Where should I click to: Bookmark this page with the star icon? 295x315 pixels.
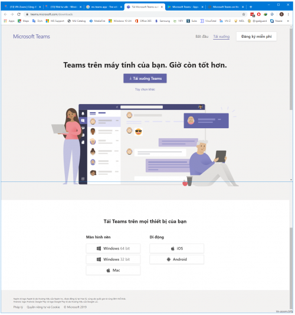click(244, 14)
